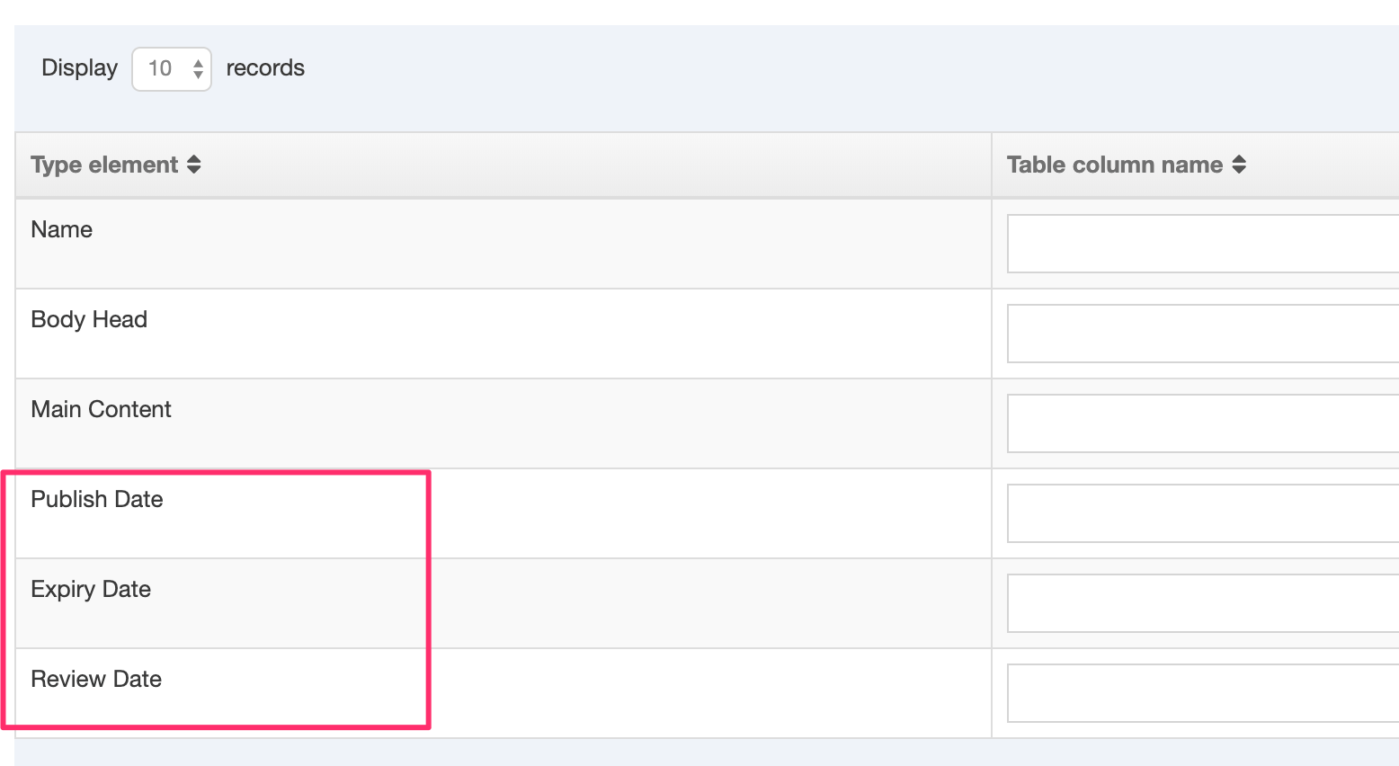Sort by Type element using sort arrows
Viewport: 1399px width, 766px height.
[x=194, y=165]
